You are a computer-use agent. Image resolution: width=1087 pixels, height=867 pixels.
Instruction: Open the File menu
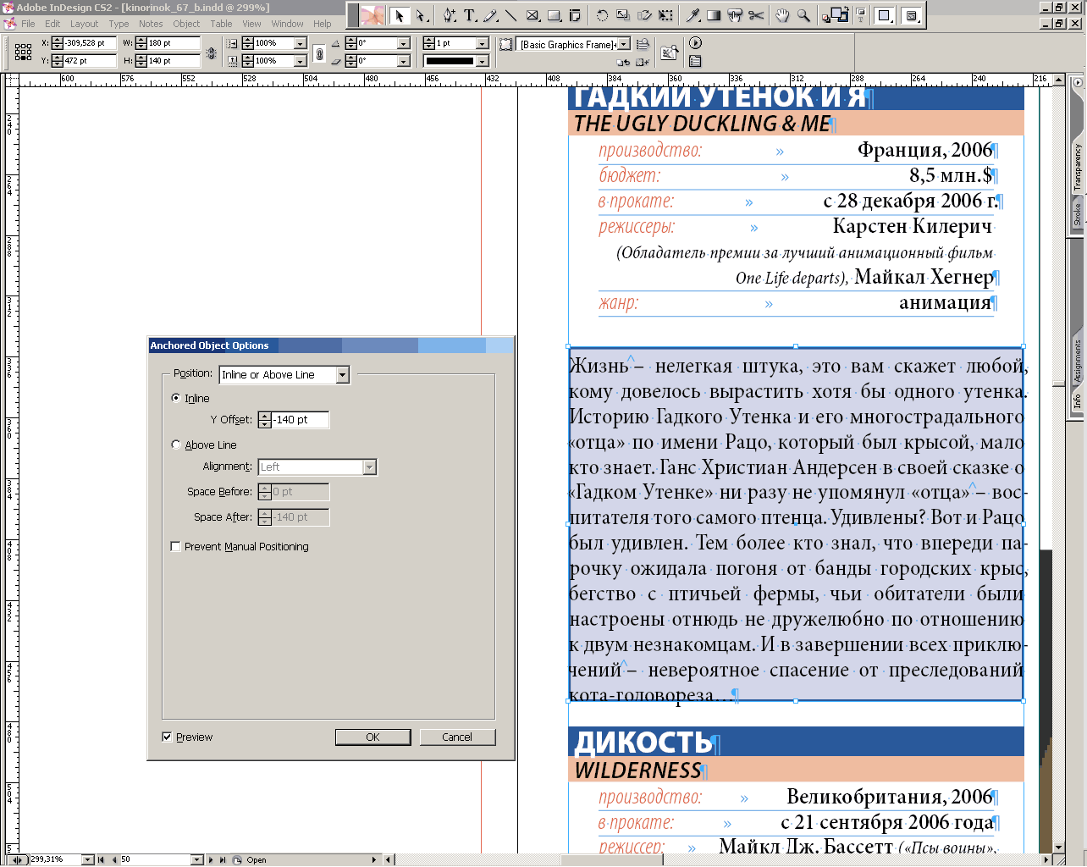click(x=28, y=24)
